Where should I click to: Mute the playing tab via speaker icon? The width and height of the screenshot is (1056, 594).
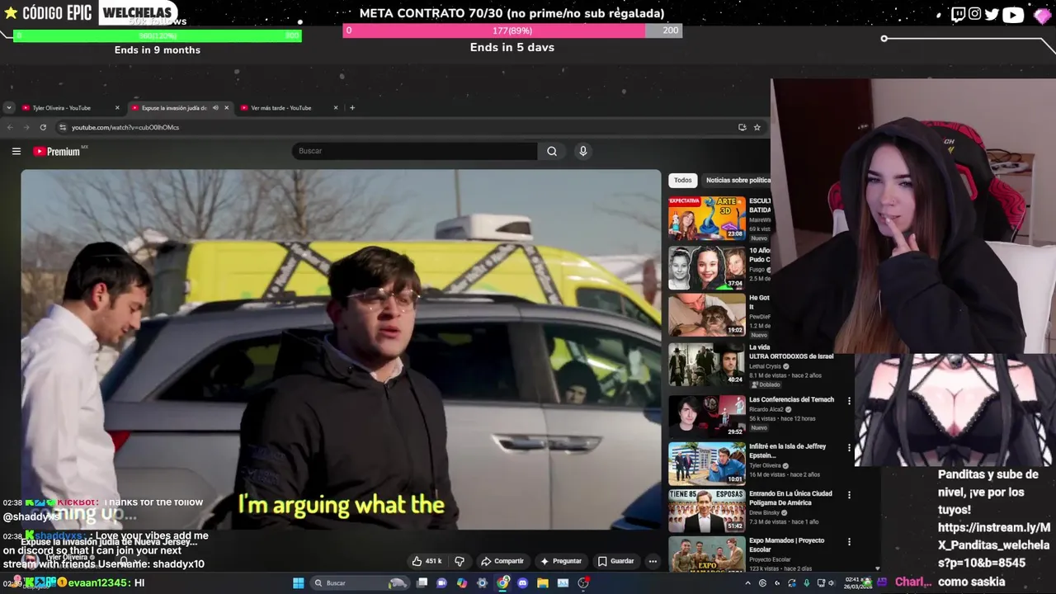(x=215, y=107)
